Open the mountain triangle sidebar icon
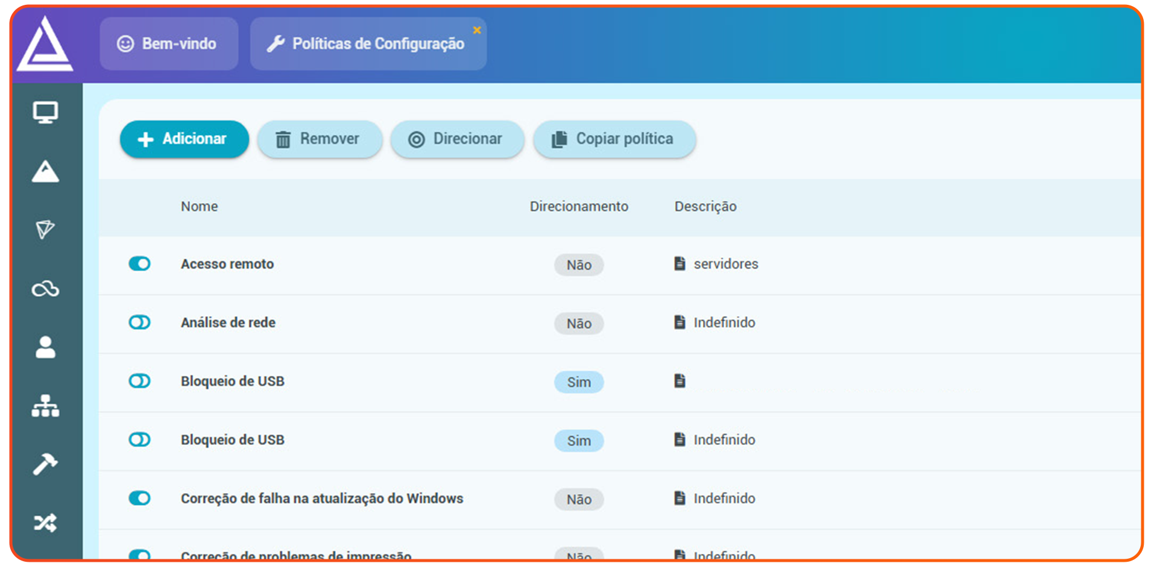 click(45, 172)
